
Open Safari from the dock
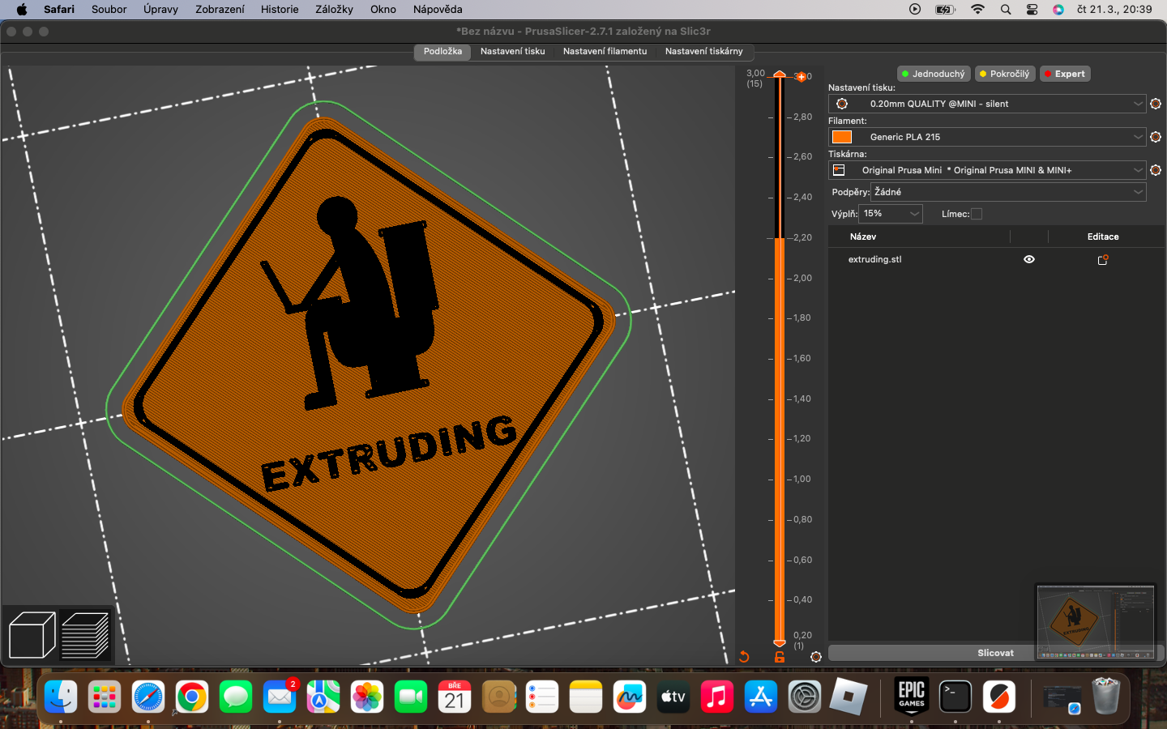[x=148, y=697]
